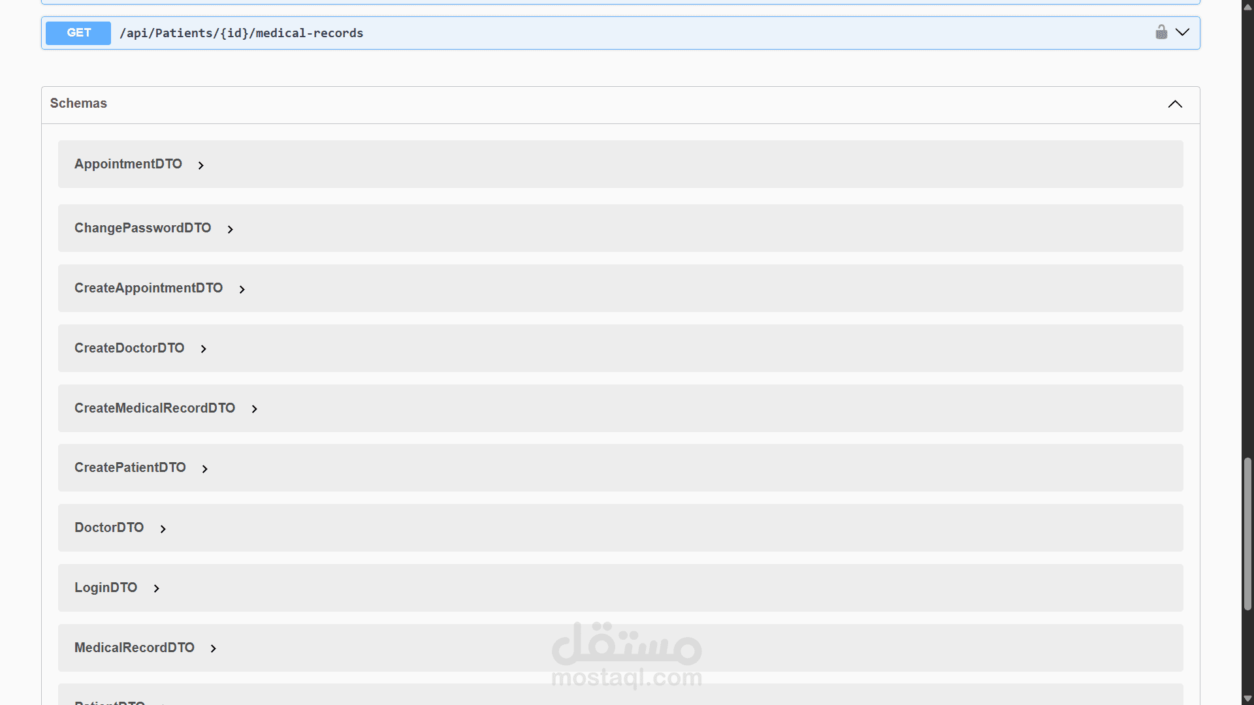Click the vertical scrollbar thumb
This screenshot has height=705, width=1254.
point(1247,534)
